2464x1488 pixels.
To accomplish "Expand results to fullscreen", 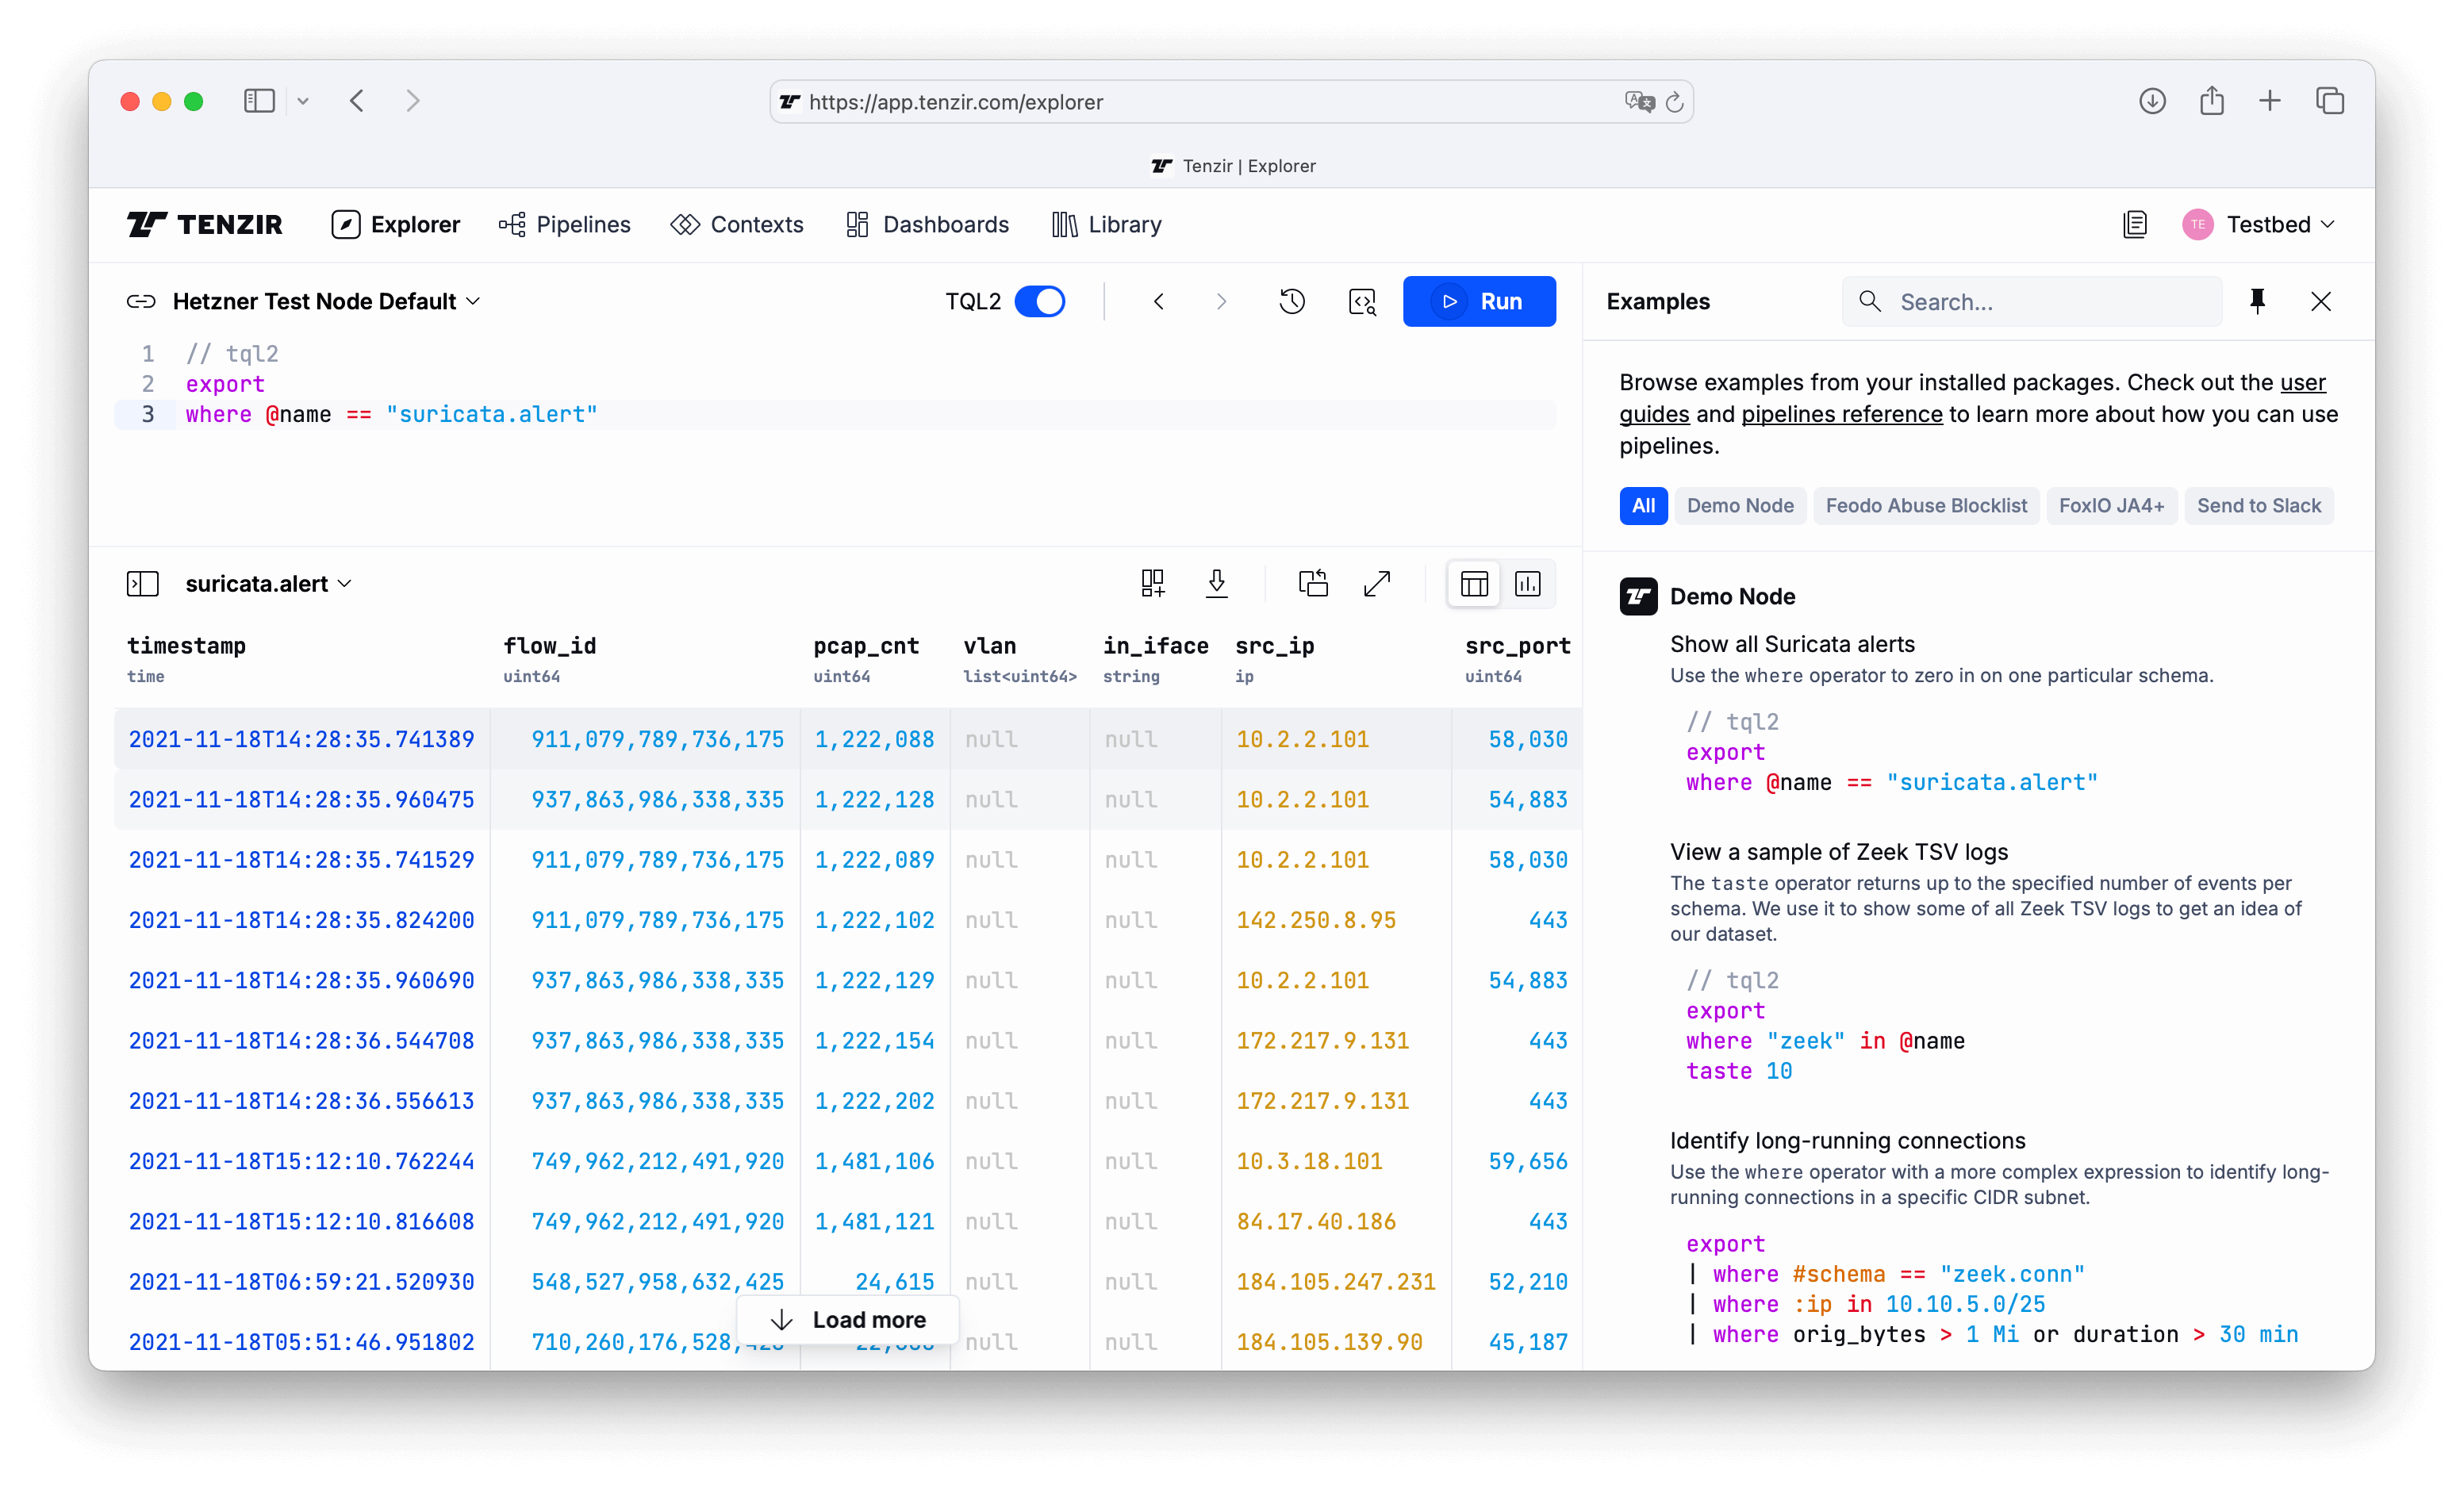I will (x=1377, y=584).
